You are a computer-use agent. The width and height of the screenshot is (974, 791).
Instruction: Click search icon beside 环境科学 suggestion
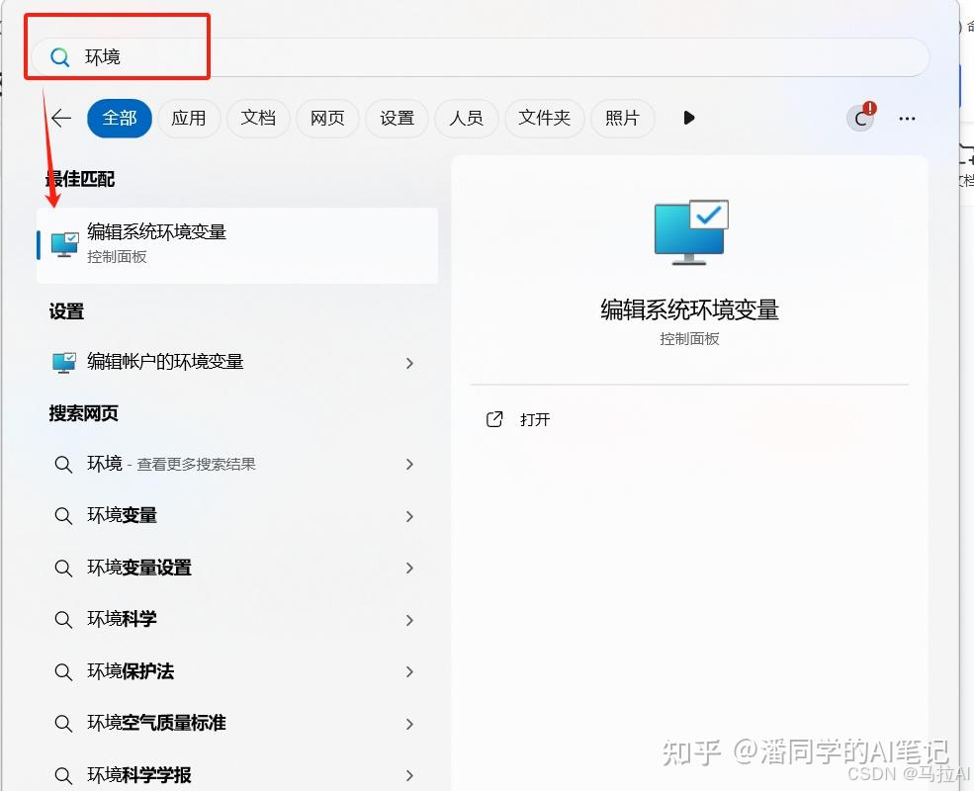point(63,620)
